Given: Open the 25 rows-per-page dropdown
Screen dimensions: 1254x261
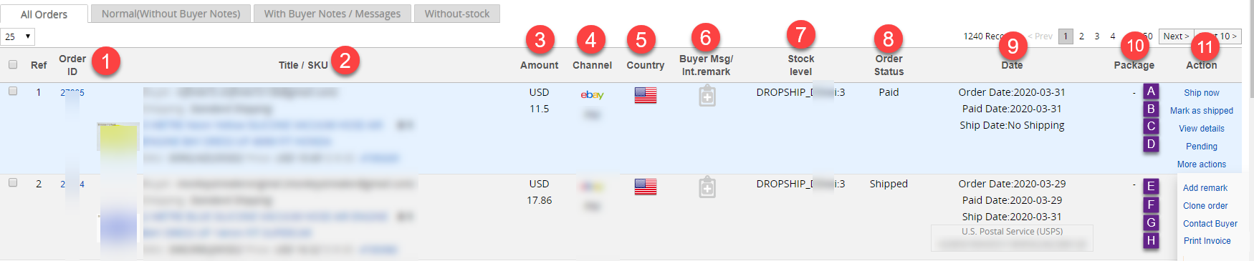Looking at the screenshot, I should pos(18,36).
